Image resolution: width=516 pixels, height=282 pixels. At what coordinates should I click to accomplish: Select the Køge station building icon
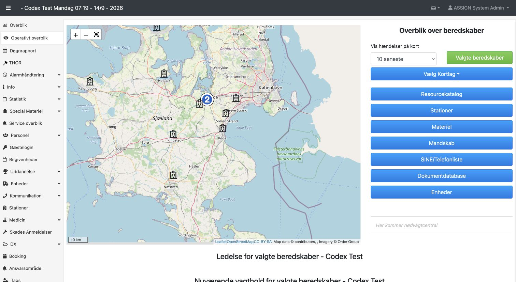pos(223,128)
